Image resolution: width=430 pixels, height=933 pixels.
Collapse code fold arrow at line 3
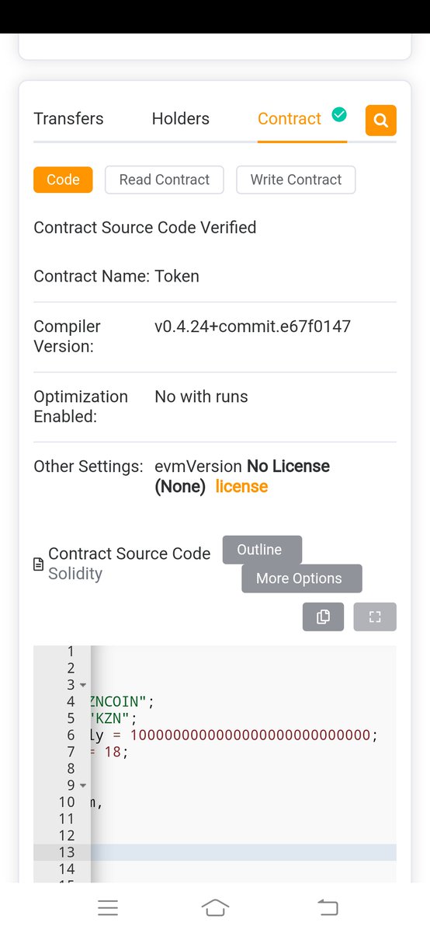pyautogui.click(x=83, y=685)
